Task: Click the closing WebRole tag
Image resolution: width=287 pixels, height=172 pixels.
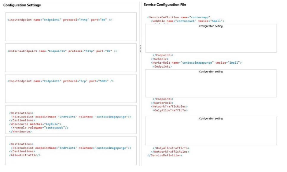Action: pyautogui.click(x=160, y=59)
